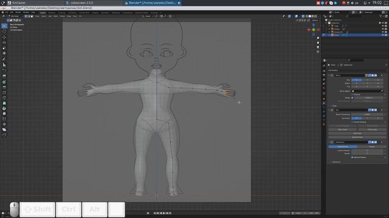
Task: Enable the Clipping checkbox in Mirror modifier
Action: pyautogui.click(x=353, y=94)
